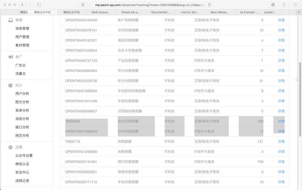
Task: Switch to by Example tab
Action: tap(250, 12)
